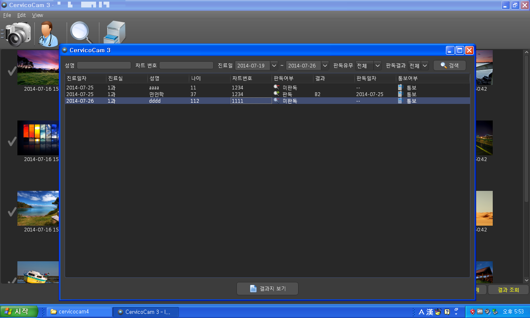This screenshot has height=318, width=530.
Task: Open the doctor/patient tool icon
Action: 48,33
